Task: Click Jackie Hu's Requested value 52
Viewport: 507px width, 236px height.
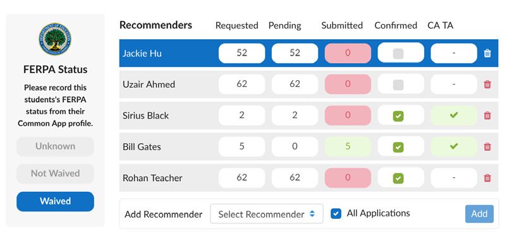Action: 241,53
